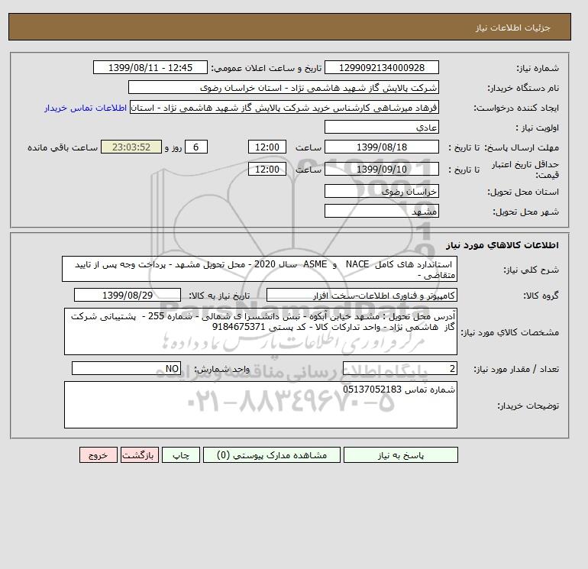Image resolution: width=588 pixels, height=569 pixels.
Task: Click the پاسخ به نیاز button
Action: [400, 455]
